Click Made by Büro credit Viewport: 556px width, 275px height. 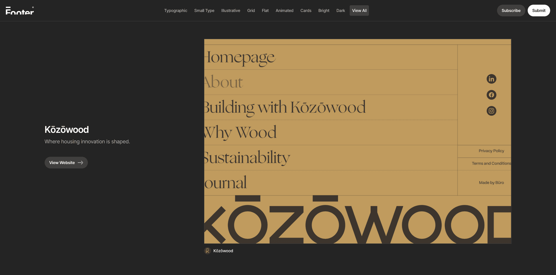(491, 183)
